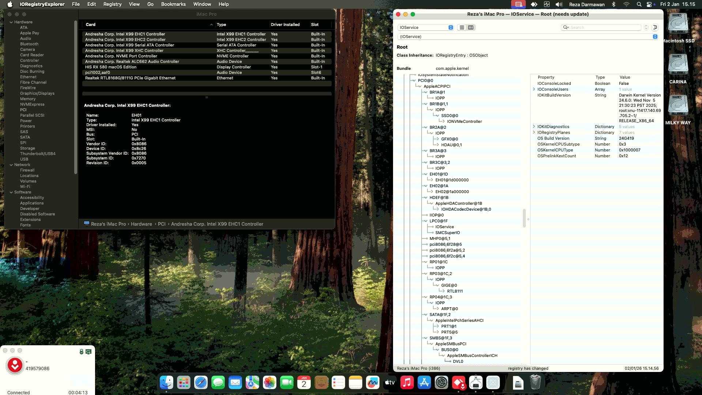Collapse the Hardware section in sidebar

[x=11, y=22]
